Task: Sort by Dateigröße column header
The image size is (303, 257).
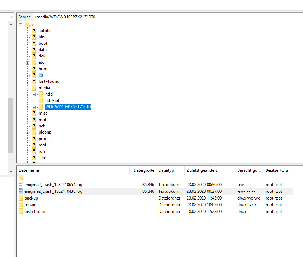Action: coord(144,170)
